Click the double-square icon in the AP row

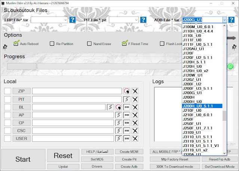coord(127,115)
